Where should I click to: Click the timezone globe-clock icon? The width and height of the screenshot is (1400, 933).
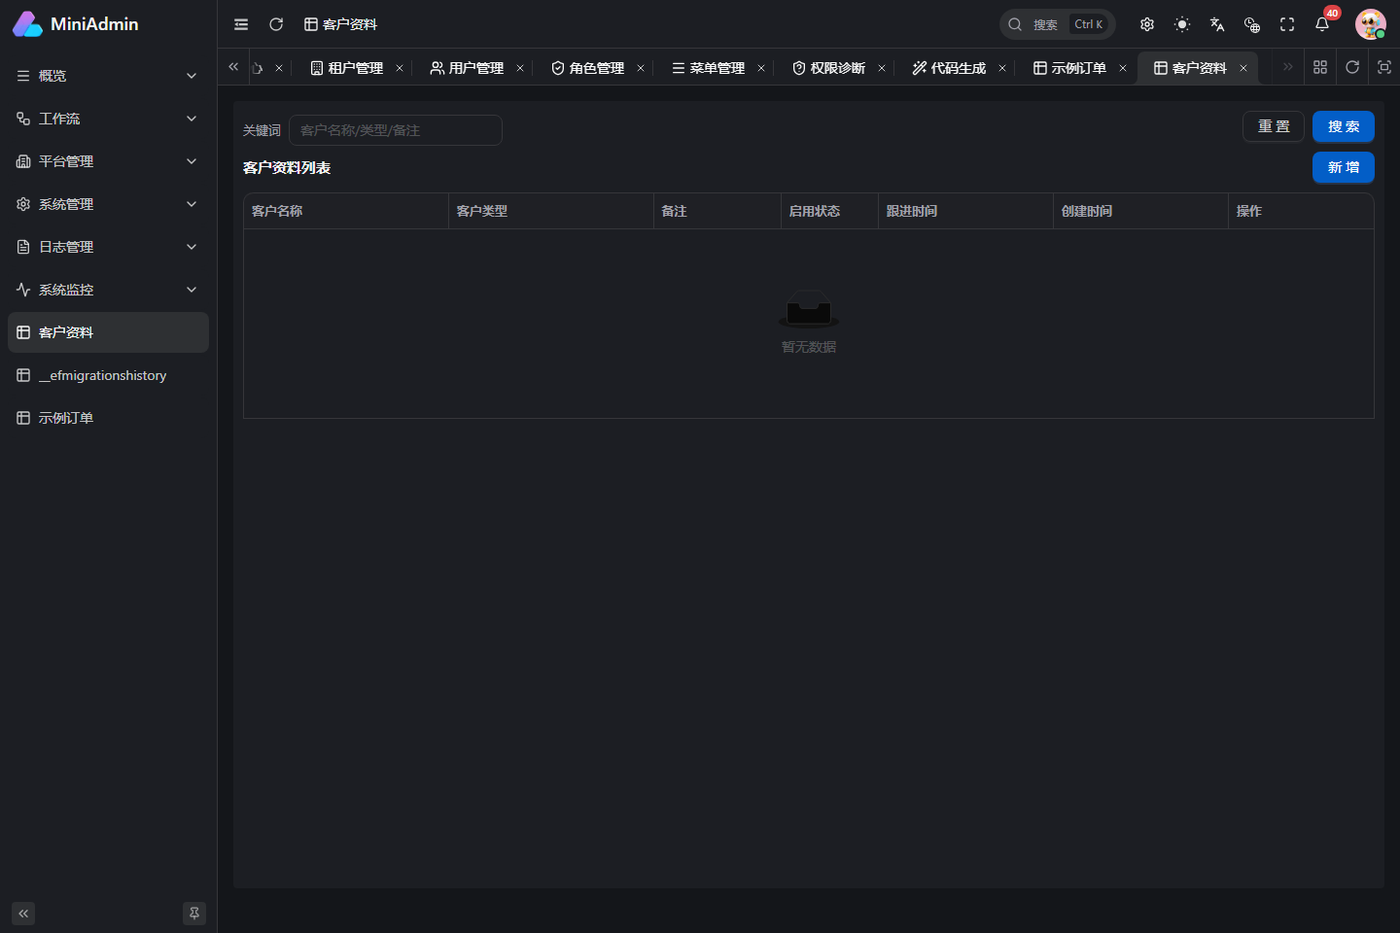click(x=1252, y=24)
